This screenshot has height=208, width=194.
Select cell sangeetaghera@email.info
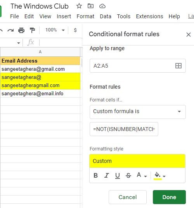[40, 94]
